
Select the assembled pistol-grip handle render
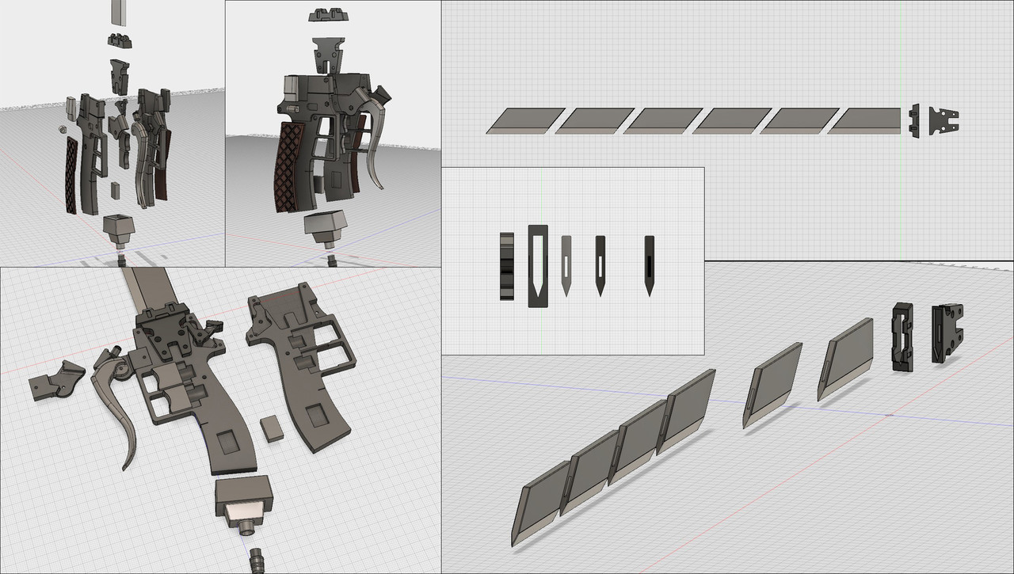tap(334, 133)
